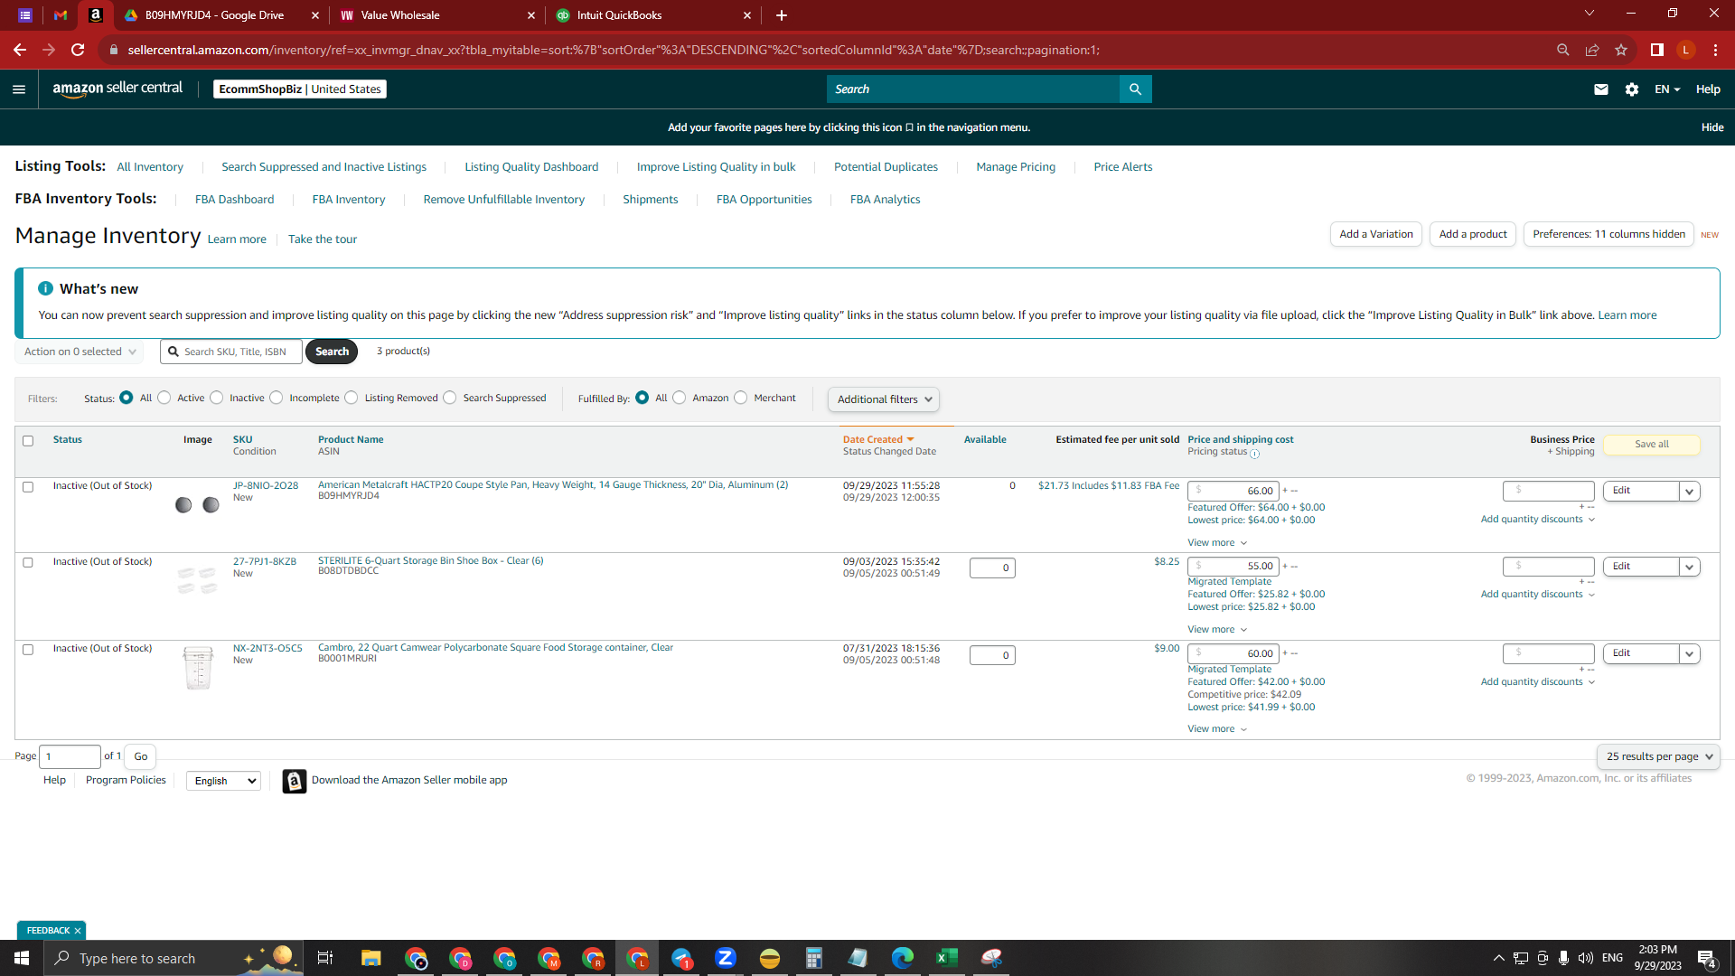Open the settings gear icon
The width and height of the screenshot is (1735, 976).
pos(1632,89)
